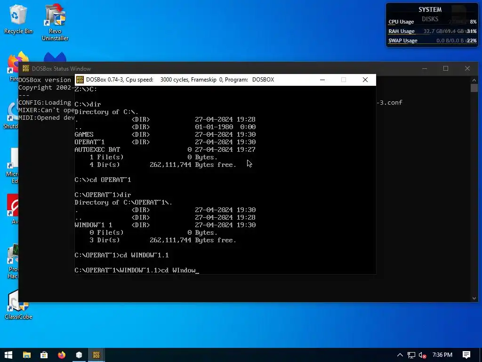This screenshot has height=362, width=482.
Task: Click 'CONFIG:Loading' line in Status Window
Action: coord(45,102)
